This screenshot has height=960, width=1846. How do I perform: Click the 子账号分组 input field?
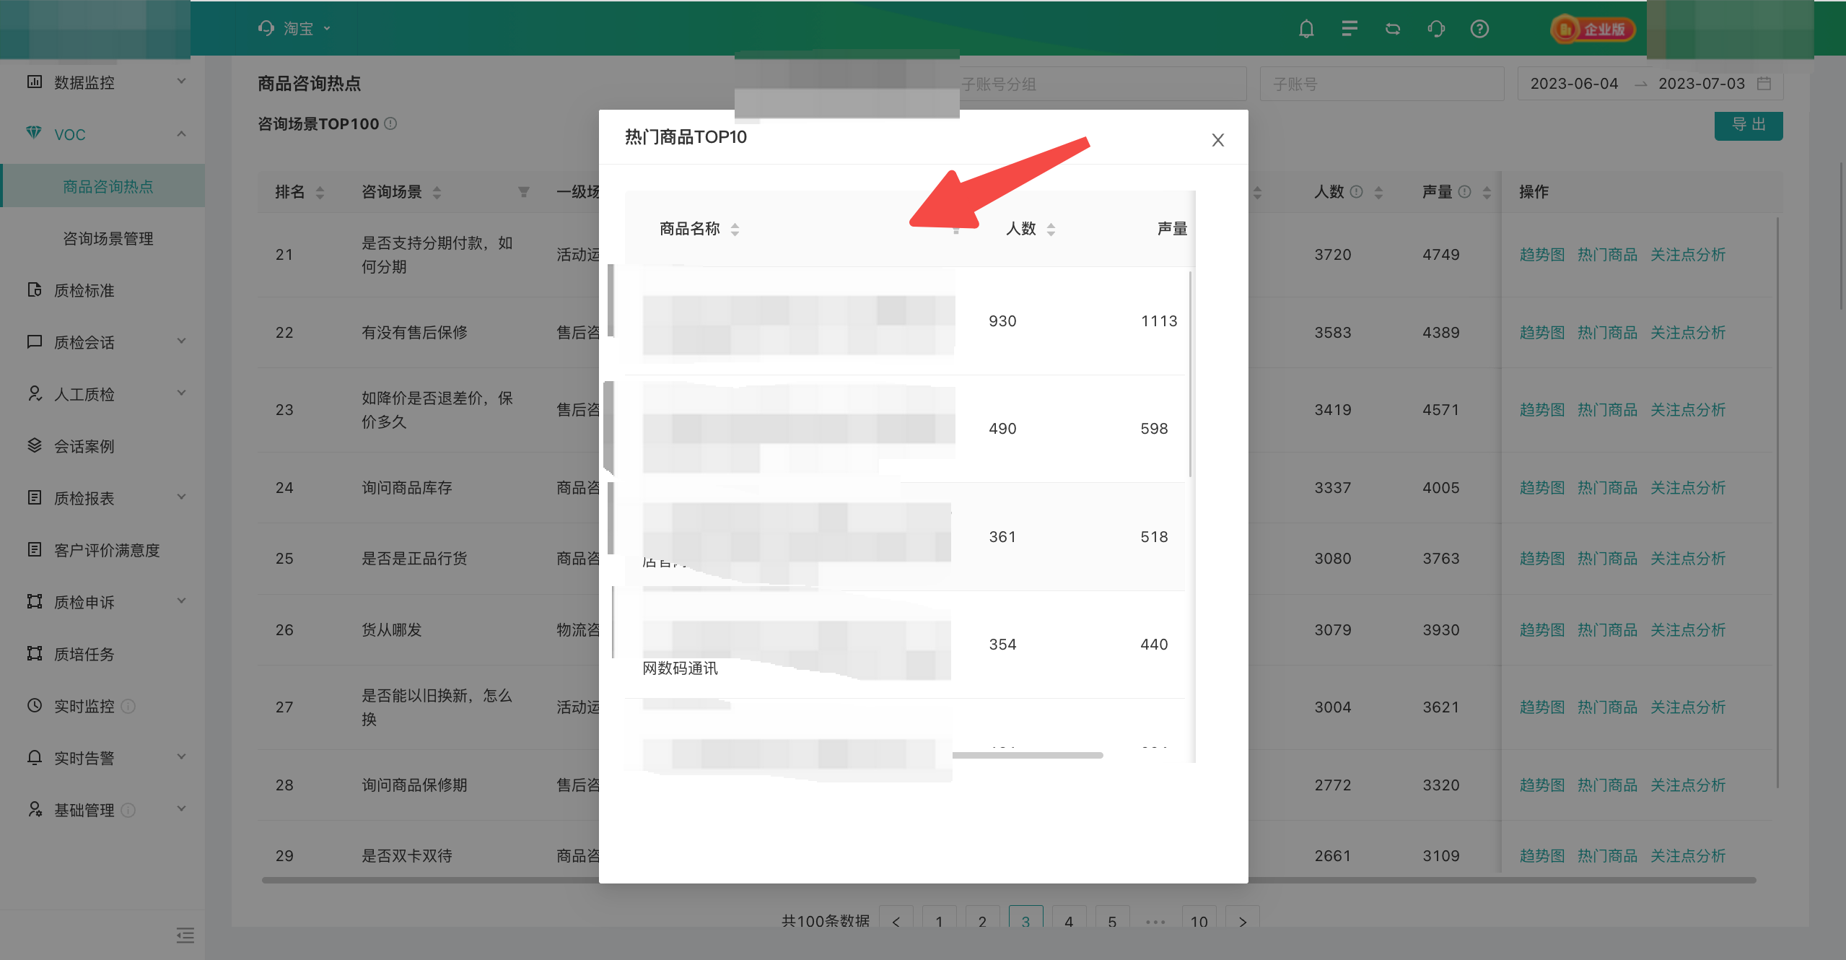(x=1103, y=84)
